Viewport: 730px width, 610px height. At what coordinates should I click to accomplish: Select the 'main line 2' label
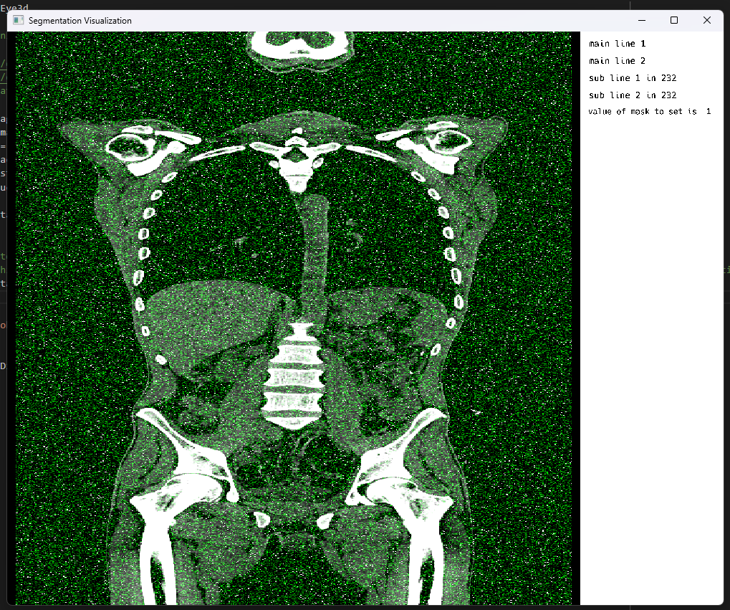click(x=617, y=61)
